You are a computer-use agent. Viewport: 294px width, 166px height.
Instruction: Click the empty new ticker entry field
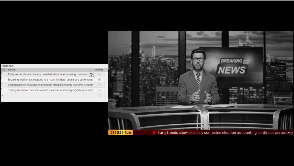click(x=50, y=96)
